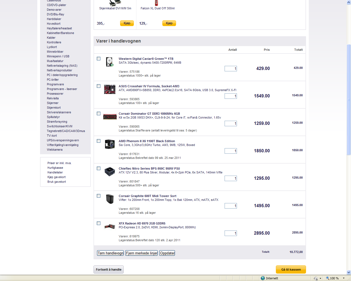Click the Kjøp gavekort link
351x281 pixels.
[x=56, y=177]
